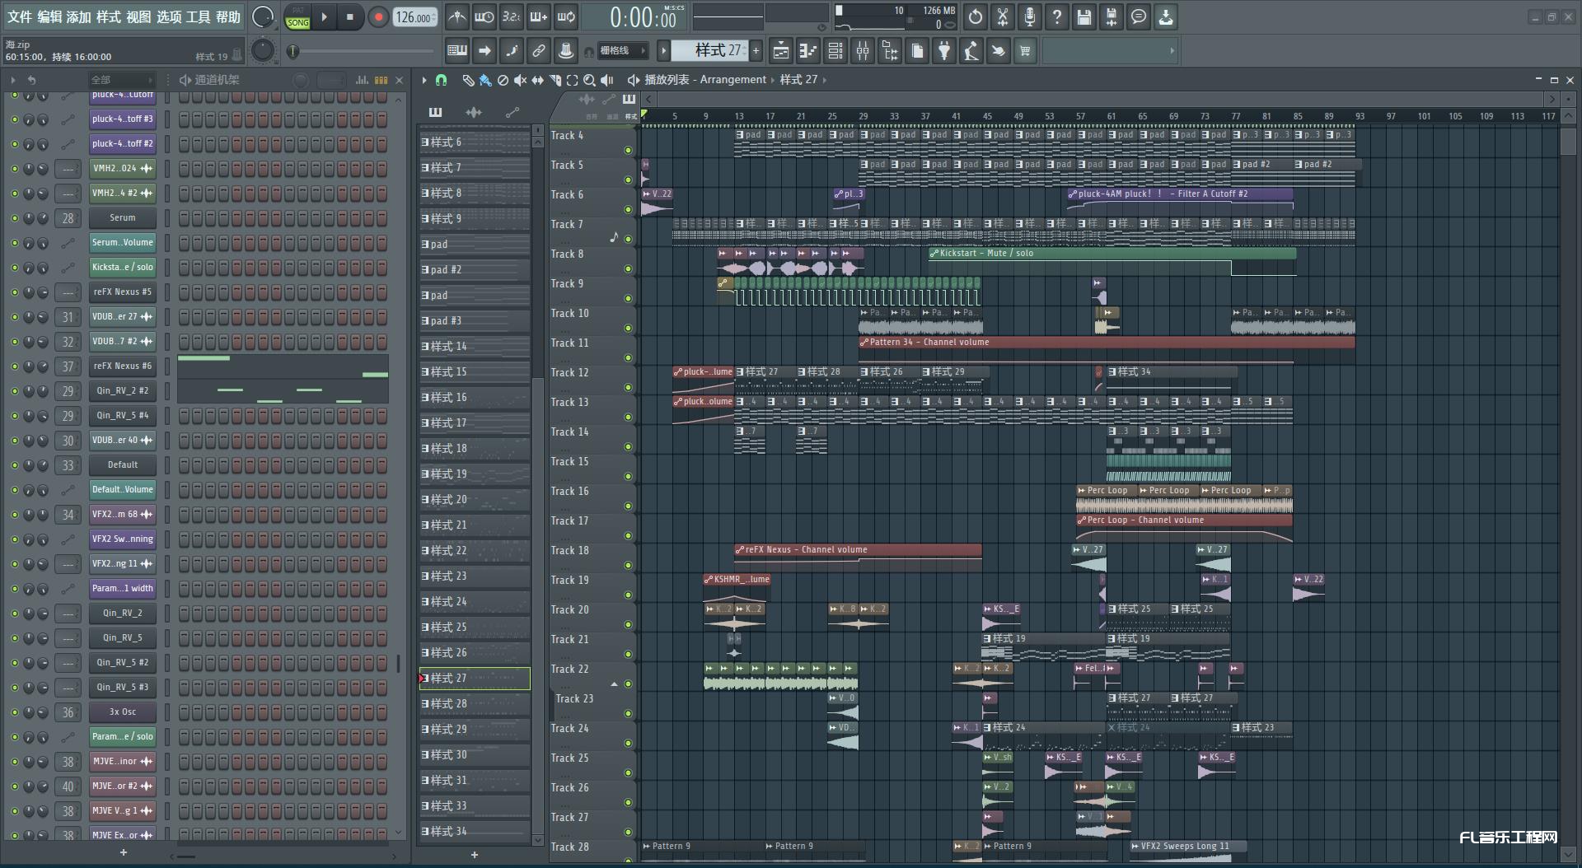Click the 3x Osc channel button
Viewport: 1582px width, 868px height.
tap(123, 712)
